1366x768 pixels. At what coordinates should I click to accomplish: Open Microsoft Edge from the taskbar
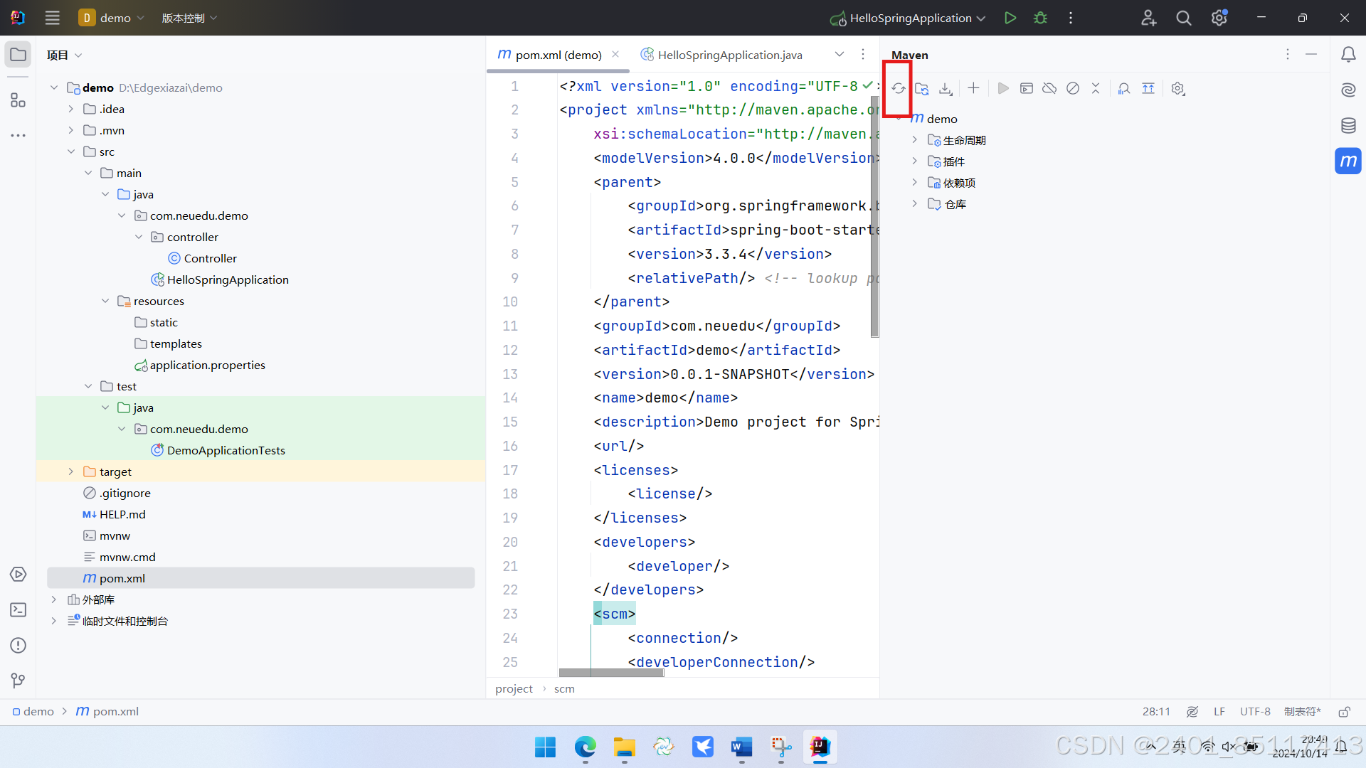(x=585, y=747)
